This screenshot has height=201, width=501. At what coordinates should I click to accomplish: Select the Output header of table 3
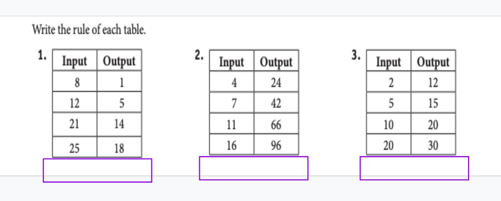coord(433,61)
